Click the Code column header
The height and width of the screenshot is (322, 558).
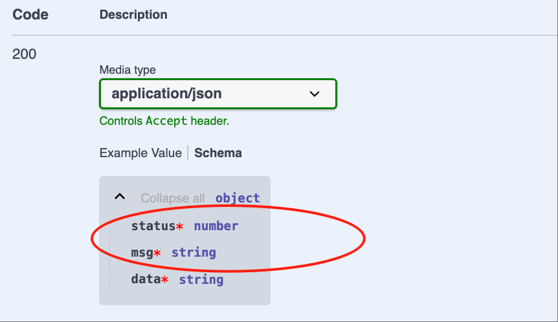point(30,15)
